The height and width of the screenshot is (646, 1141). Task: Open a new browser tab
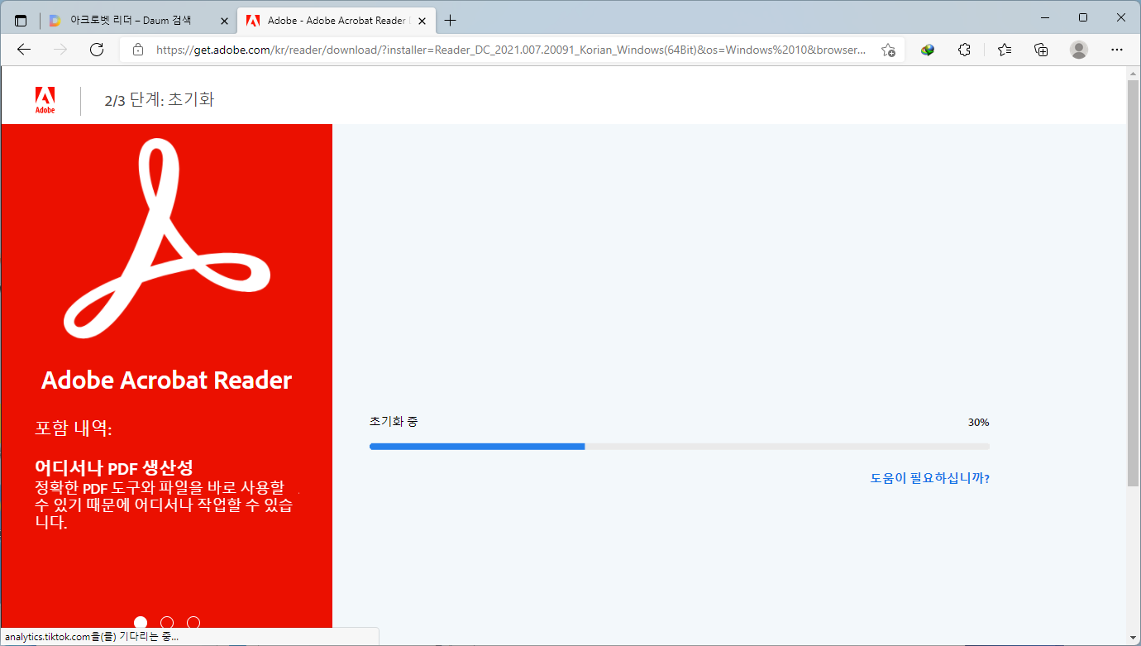click(451, 21)
